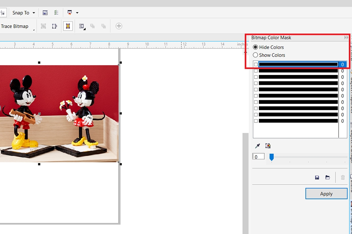Collapse the Bitmap Color Mask docker arrows
352x234 pixels.
(346, 38)
